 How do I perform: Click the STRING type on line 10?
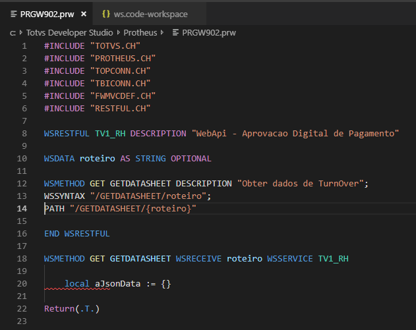pyautogui.click(x=150, y=158)
